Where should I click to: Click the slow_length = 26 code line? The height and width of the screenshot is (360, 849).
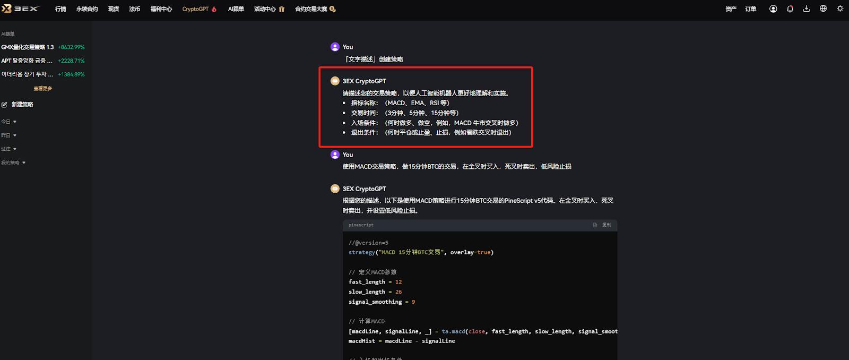375,292
